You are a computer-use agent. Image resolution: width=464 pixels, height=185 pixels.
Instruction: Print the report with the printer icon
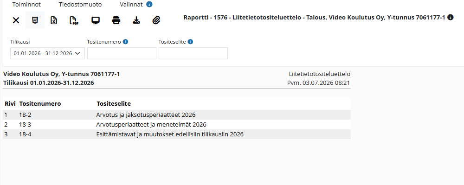[x=116, y=20]
